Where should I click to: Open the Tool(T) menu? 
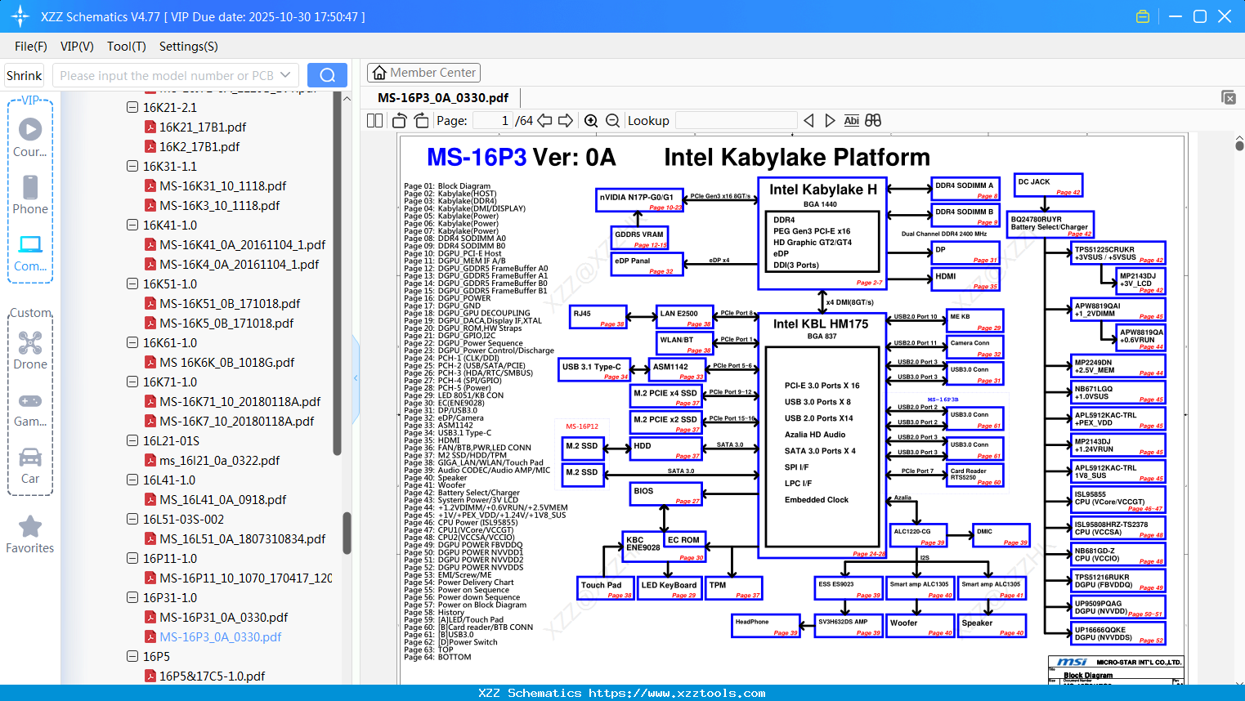pos(127,47)
